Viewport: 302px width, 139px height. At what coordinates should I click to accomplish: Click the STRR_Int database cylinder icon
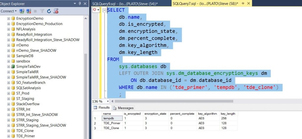point(13,109)
